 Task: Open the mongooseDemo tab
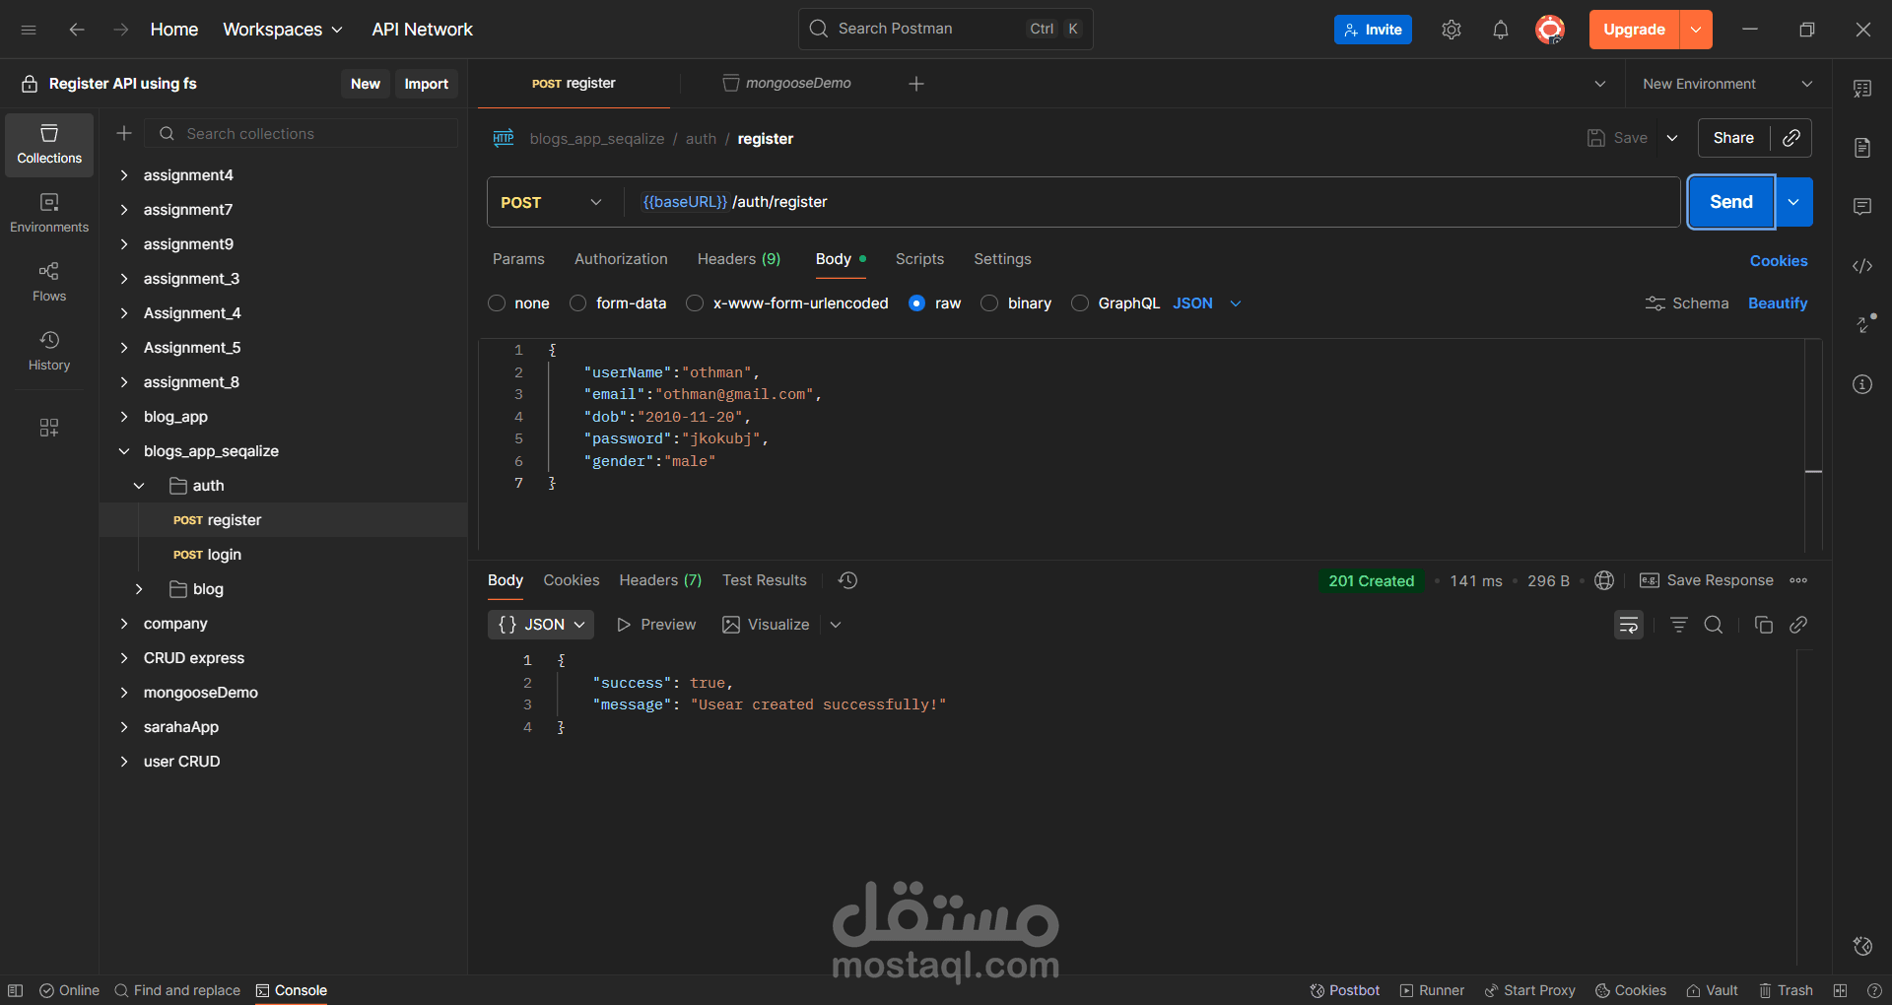798,83
